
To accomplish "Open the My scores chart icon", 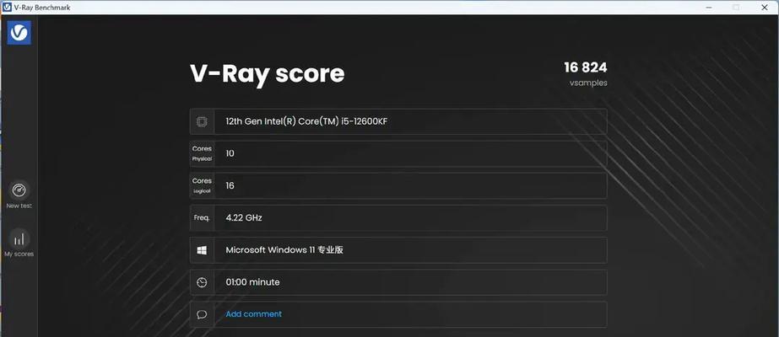I will click(19, 238).
